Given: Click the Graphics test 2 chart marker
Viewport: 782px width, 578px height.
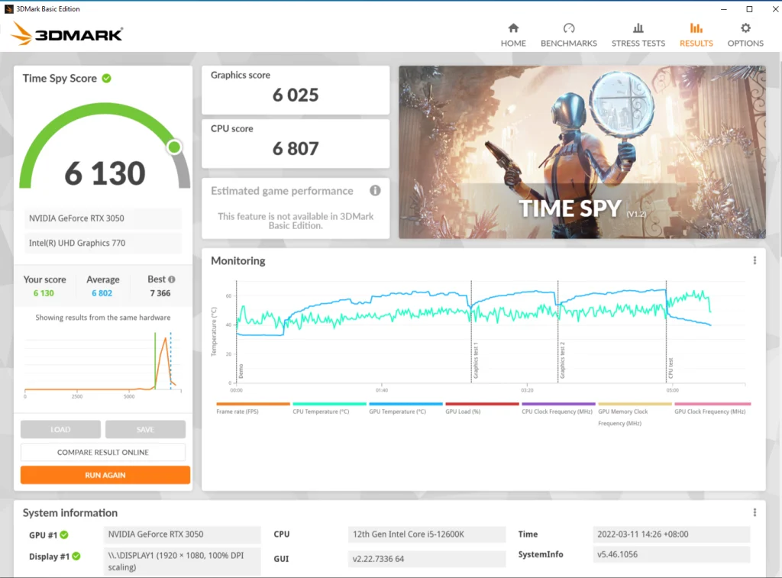Looking at the screenshot, I should tap(563, 360).
